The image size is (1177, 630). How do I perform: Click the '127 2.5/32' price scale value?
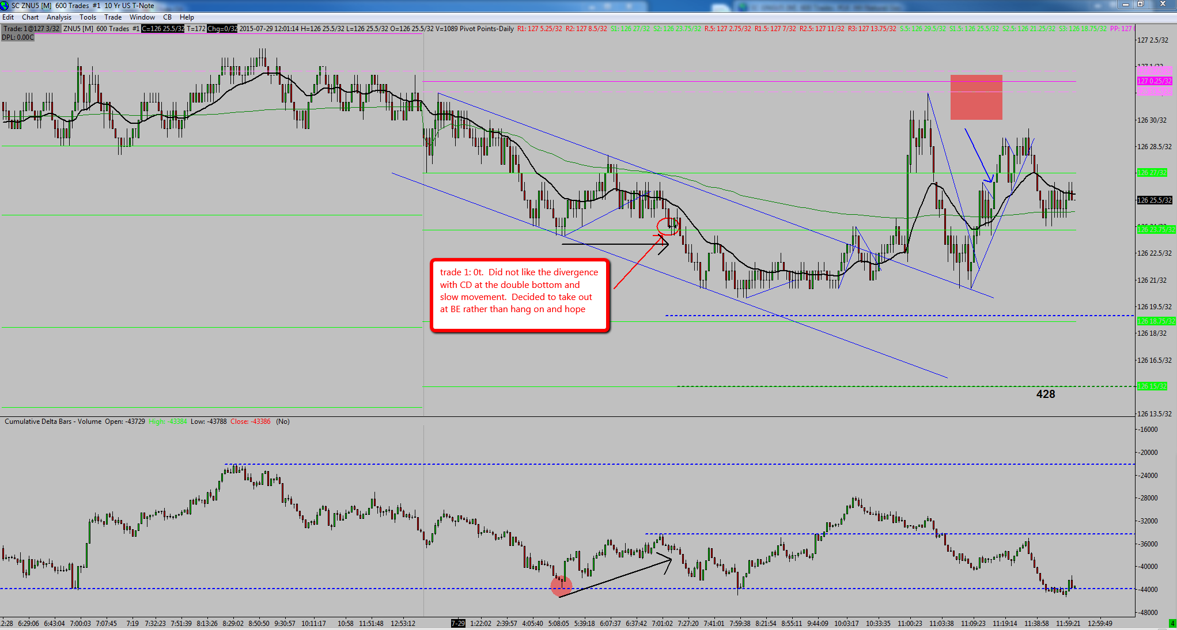[1153, 40]
